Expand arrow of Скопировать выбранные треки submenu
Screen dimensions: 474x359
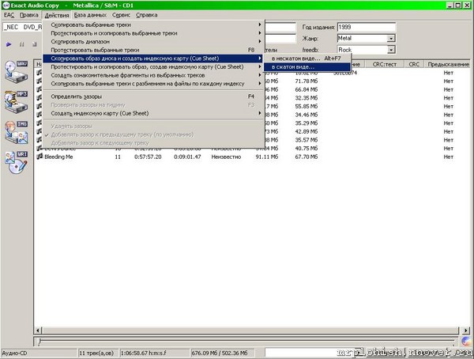point(260,25)
